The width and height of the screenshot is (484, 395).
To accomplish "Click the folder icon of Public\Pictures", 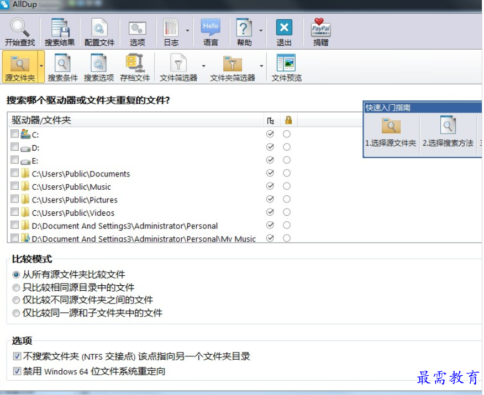I will 25,199.
